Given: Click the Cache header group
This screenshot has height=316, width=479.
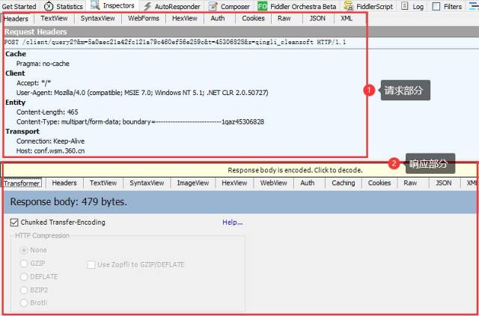Looking at the screenshot, I should click(x=16, y=54).
